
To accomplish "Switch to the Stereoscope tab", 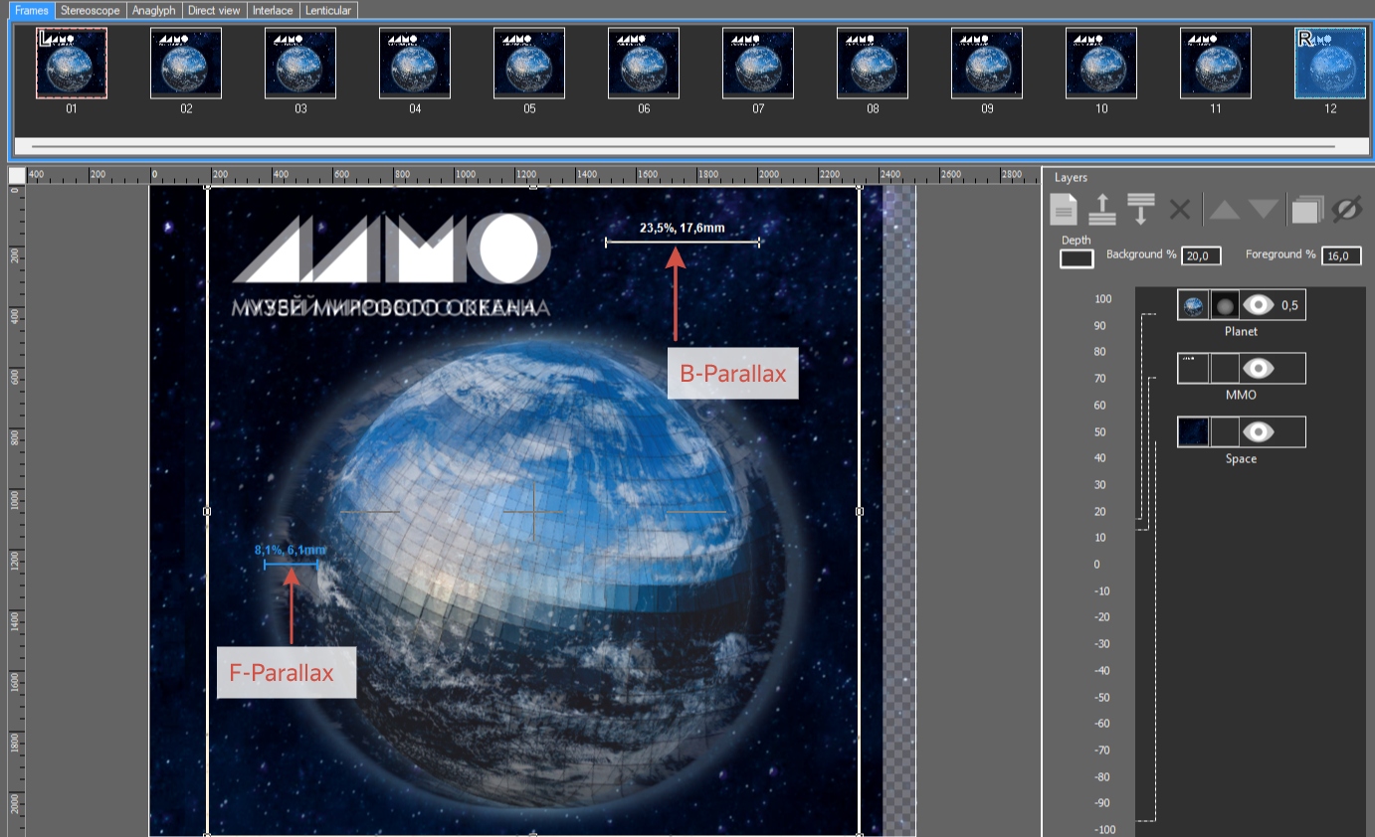I will [x=90, y=10].
